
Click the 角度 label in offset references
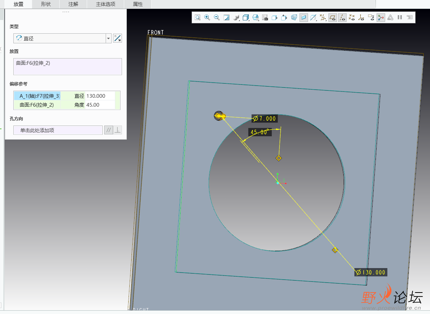(79, 105)
